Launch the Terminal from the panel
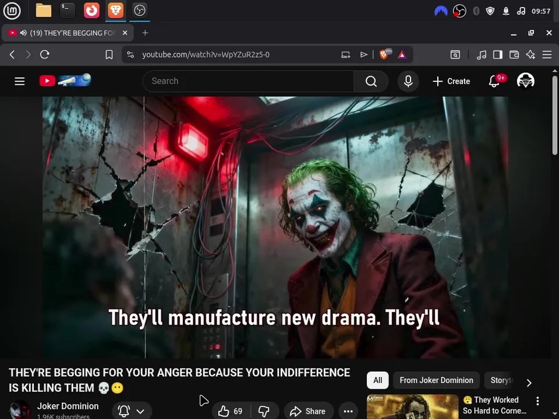559x419 pixels. 68,10
